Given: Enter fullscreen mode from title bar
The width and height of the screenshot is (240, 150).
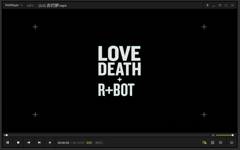Looking at the screenshot, I should 226,5.
